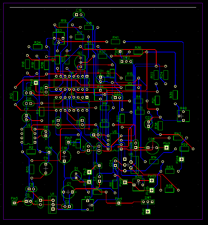Select the SW2 switch footprint
Image resolution: width=208 pixels, height=225 pixels.
click(126, 62)
